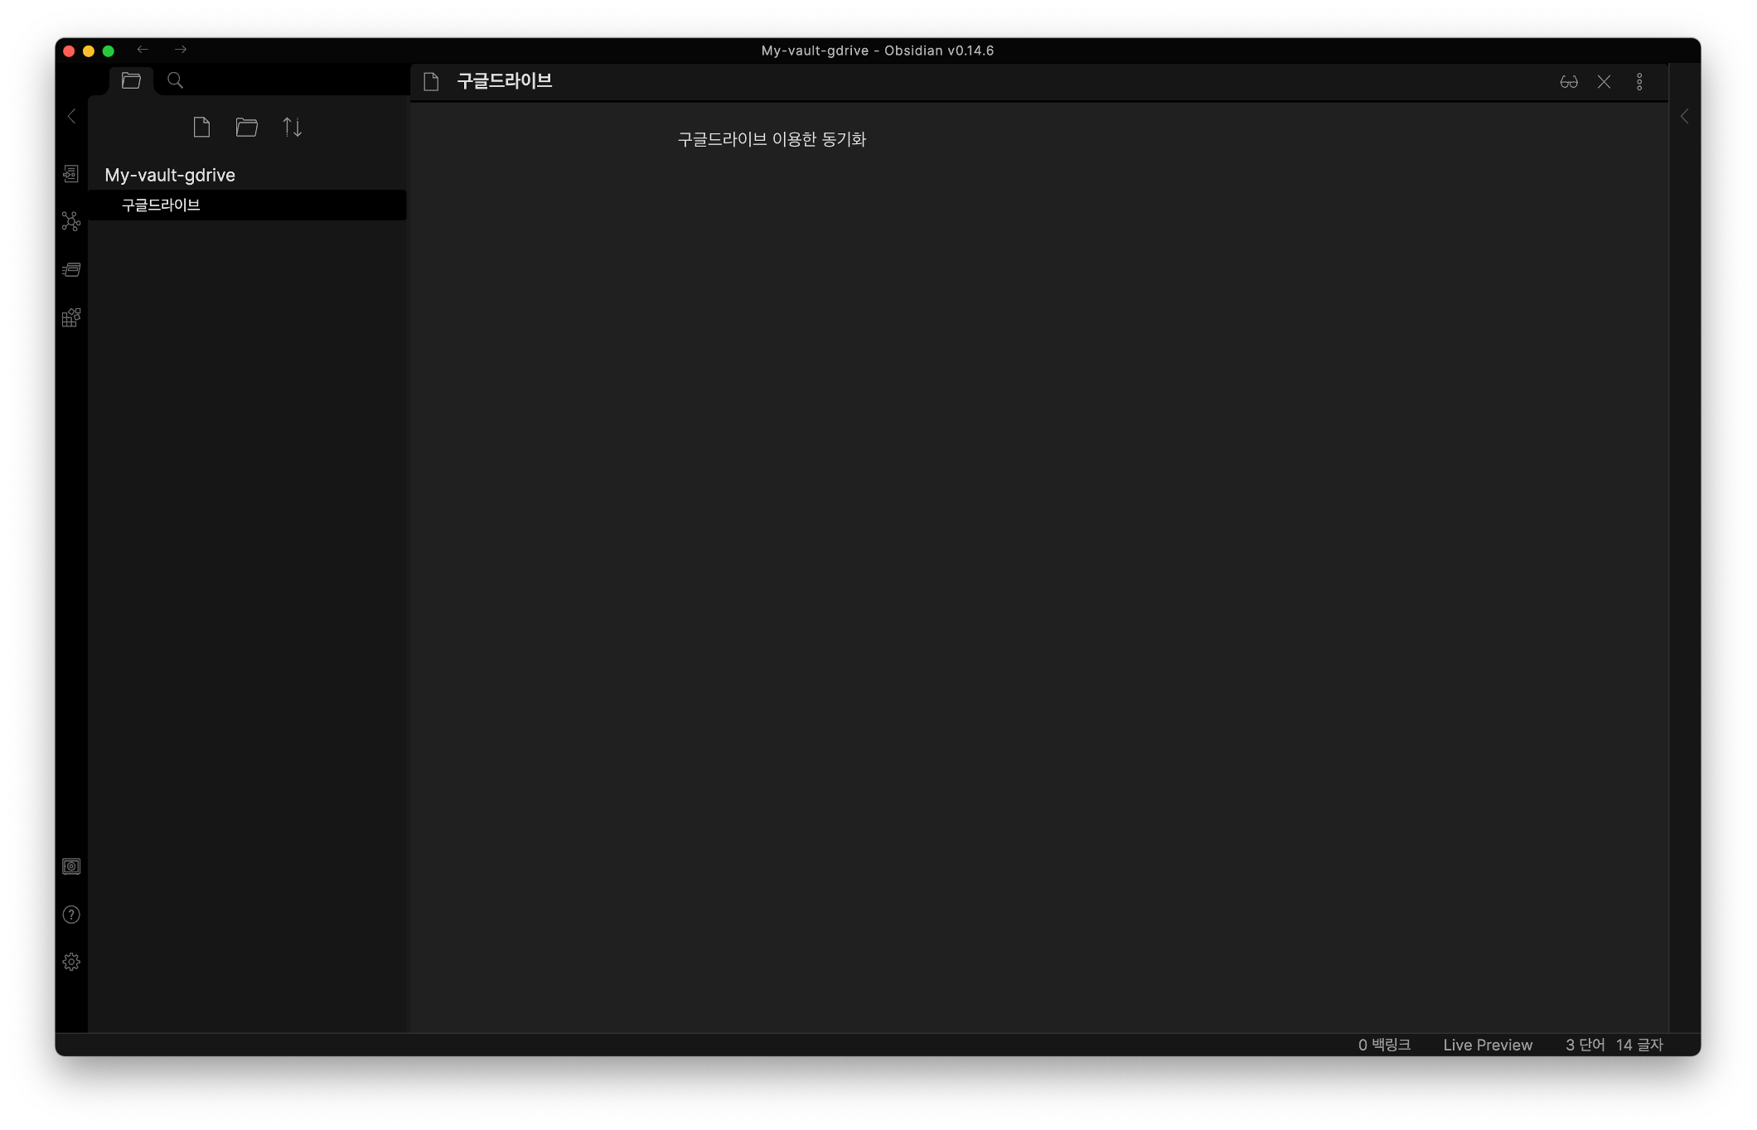Screen dimensions: 1757x1130
Task: Open the starred/cards icon in left ribbon
Action: [x=71, y=269]
